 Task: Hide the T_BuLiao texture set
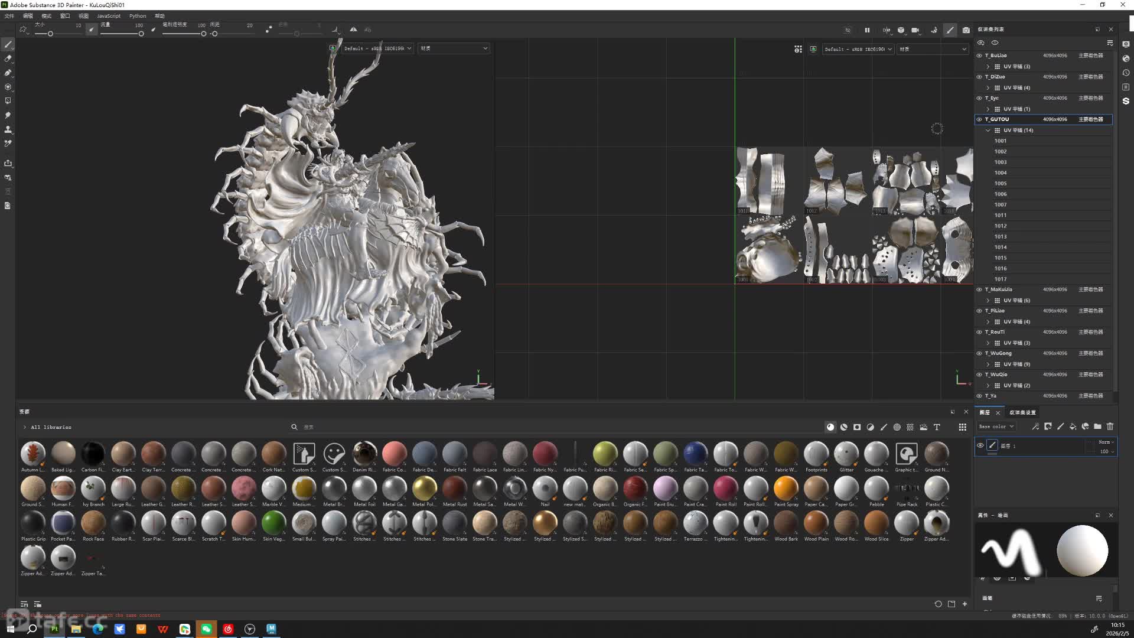(x=979, y=56)
